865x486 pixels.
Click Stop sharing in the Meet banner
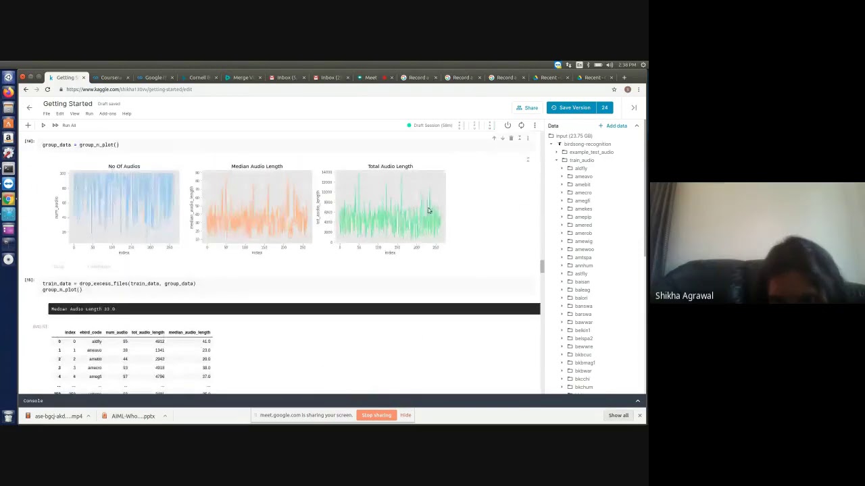(x=376, y=415)
